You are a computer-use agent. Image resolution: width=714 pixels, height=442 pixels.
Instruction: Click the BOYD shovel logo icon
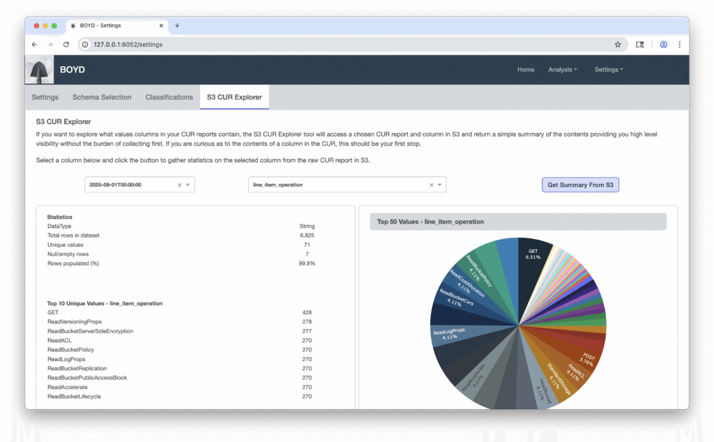coord(39,70)
